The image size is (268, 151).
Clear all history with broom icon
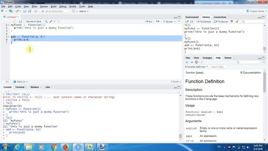[237, 21]
